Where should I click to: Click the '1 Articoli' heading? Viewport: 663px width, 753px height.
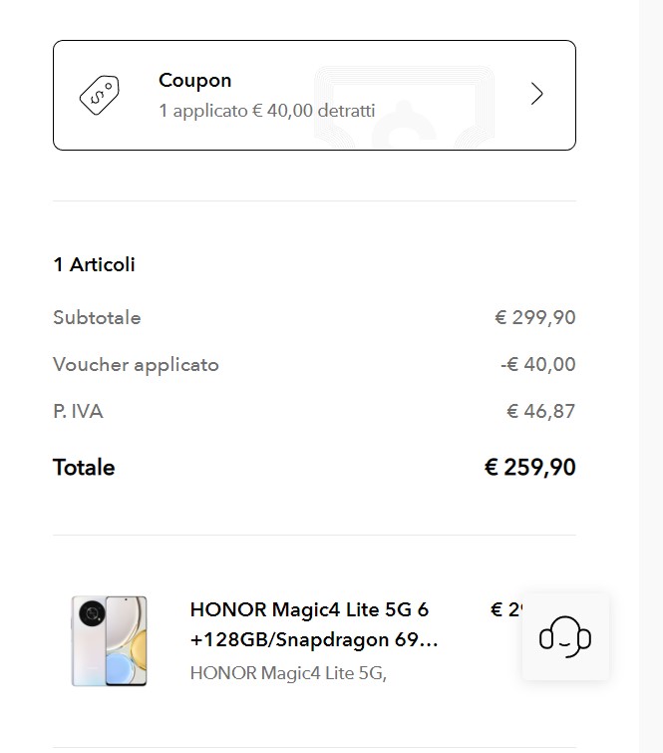click(94, 264)
